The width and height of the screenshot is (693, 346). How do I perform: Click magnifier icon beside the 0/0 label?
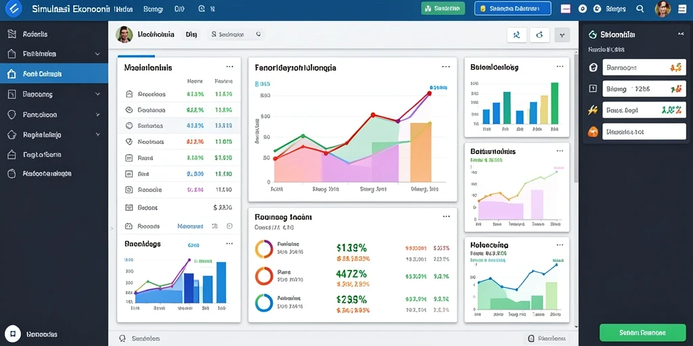pyautogui.click(x=202, y=8)
